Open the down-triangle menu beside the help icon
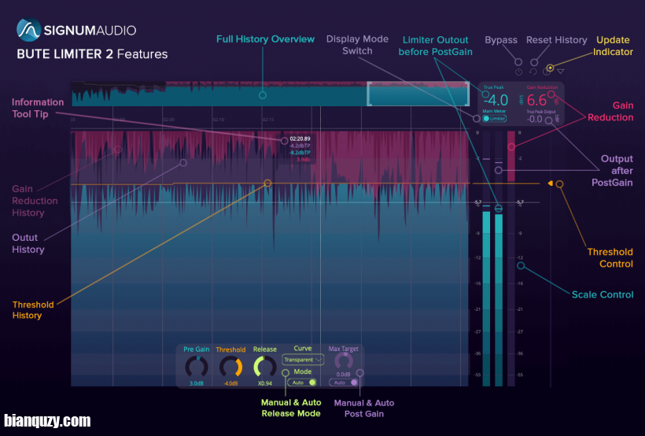 pyautogui.click(x=560, y=72)
